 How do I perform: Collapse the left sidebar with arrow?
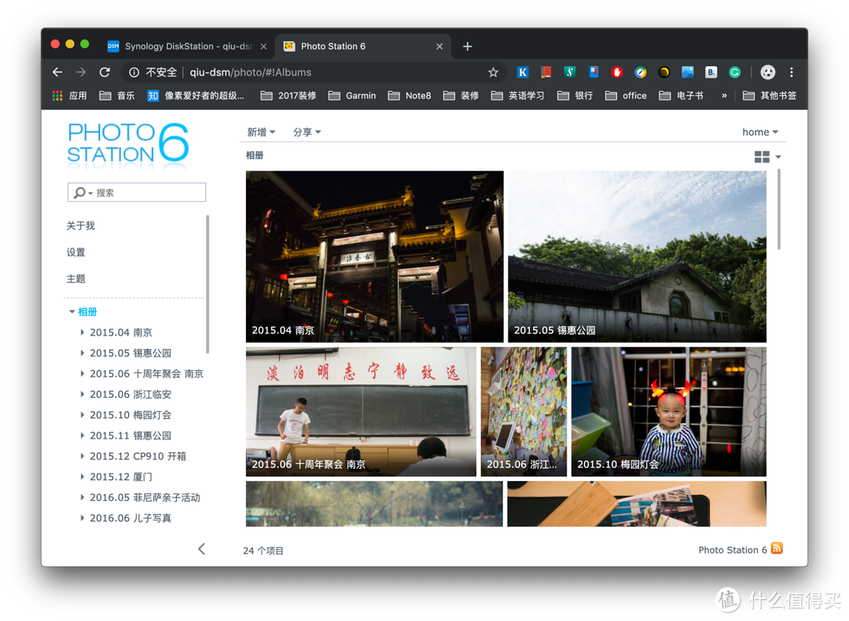pyautogui.click(x=201, y=549)
